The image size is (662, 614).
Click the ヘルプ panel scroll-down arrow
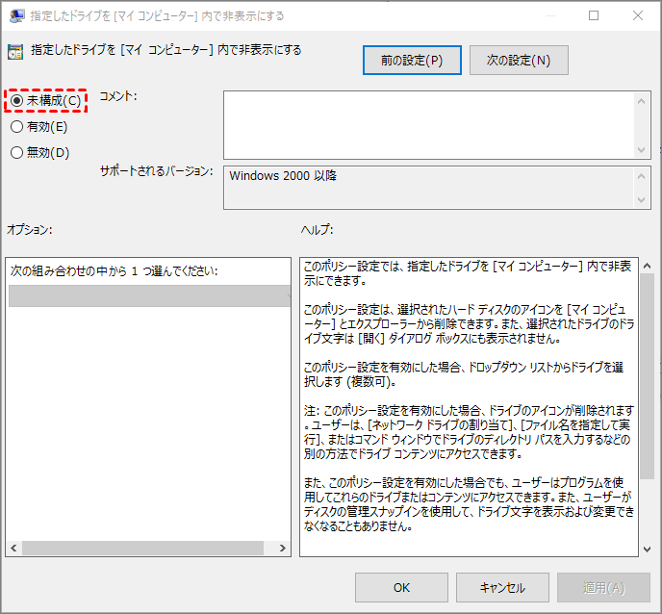click(647, 548)
